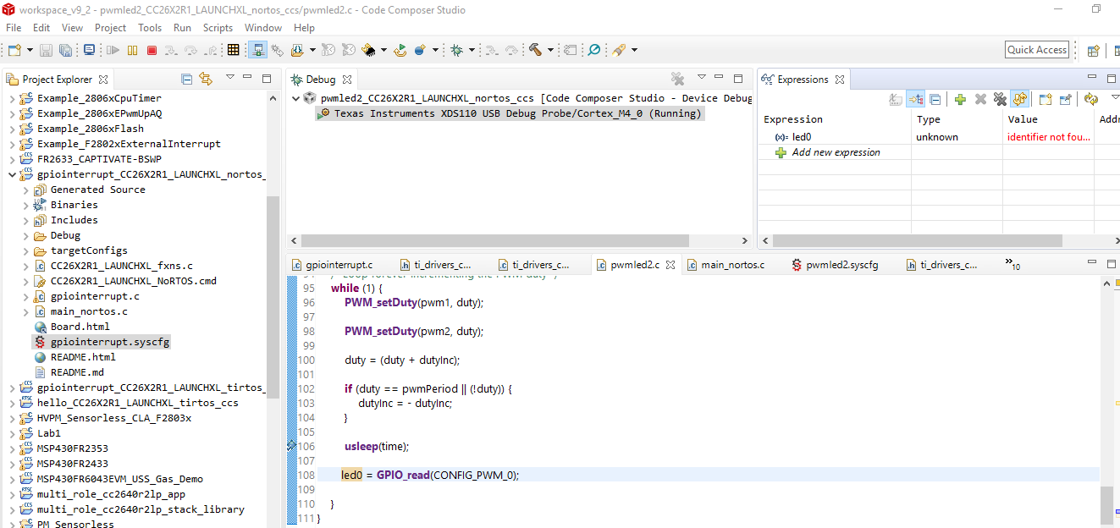Expand the MSP430FR2353 project
1120x528 pixels.
(12, 448)
